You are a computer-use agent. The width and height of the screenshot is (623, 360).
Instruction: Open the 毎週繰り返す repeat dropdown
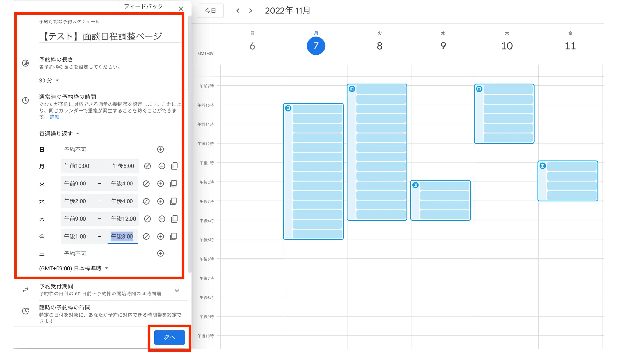coord(59,134)
